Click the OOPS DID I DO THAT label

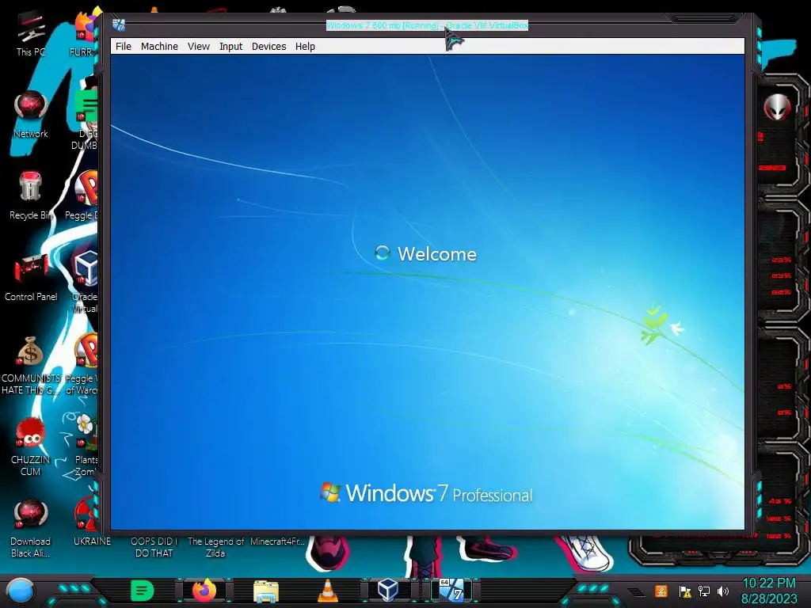pos(154,547)
